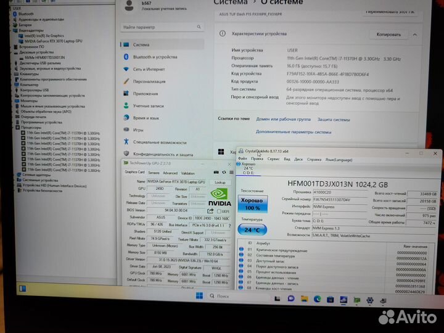Image resolution: width=444 pixels, height=333 pixels.
Task: Click the Personalization brush icon
Action: tap(126, 81)
